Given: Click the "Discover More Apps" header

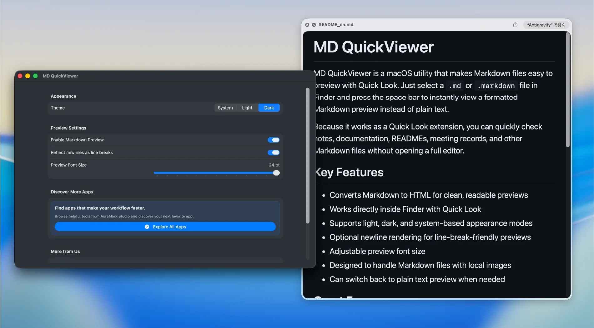Looking at the screenshot, I should point(72,192).
